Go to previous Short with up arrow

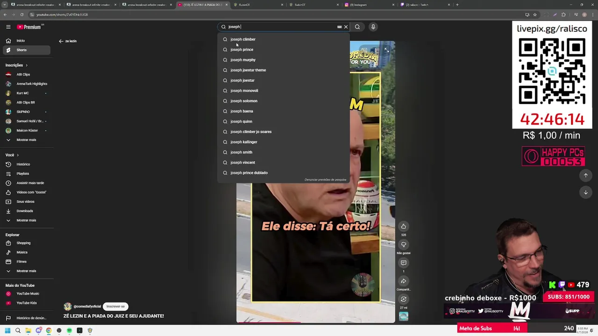click(x=585, y=175)
